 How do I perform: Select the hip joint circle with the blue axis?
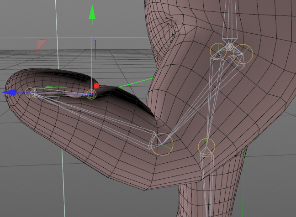coord(218,51)
